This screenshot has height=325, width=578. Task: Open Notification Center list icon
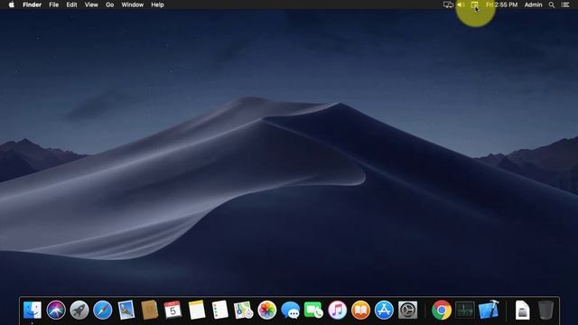[565, 5]
